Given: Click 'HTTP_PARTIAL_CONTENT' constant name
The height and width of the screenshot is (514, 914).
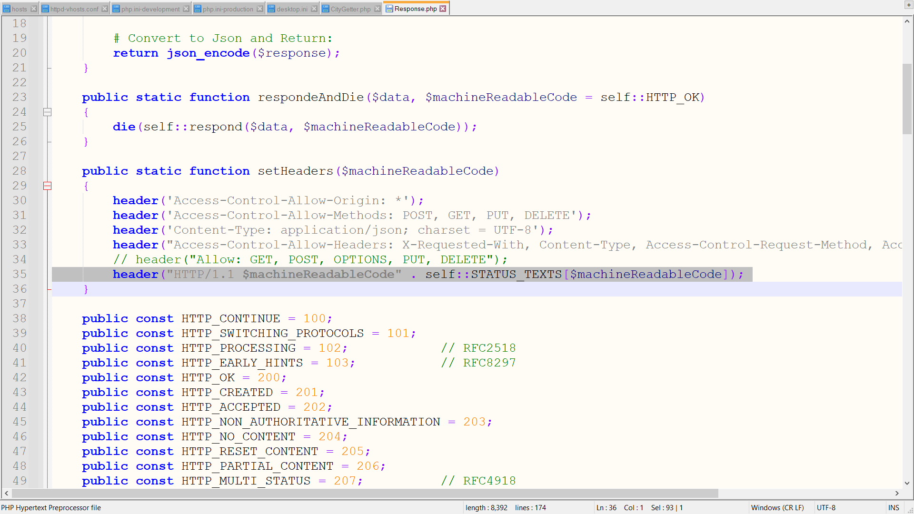Looking at the screenshot, I should click(x=258, y=466).
